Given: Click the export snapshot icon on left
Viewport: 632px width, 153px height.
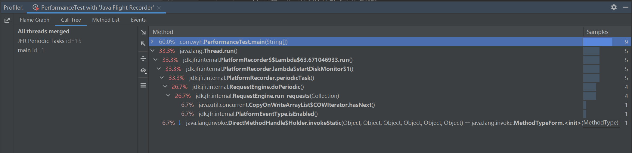Looking at the screenshot, I should point(7,20).
